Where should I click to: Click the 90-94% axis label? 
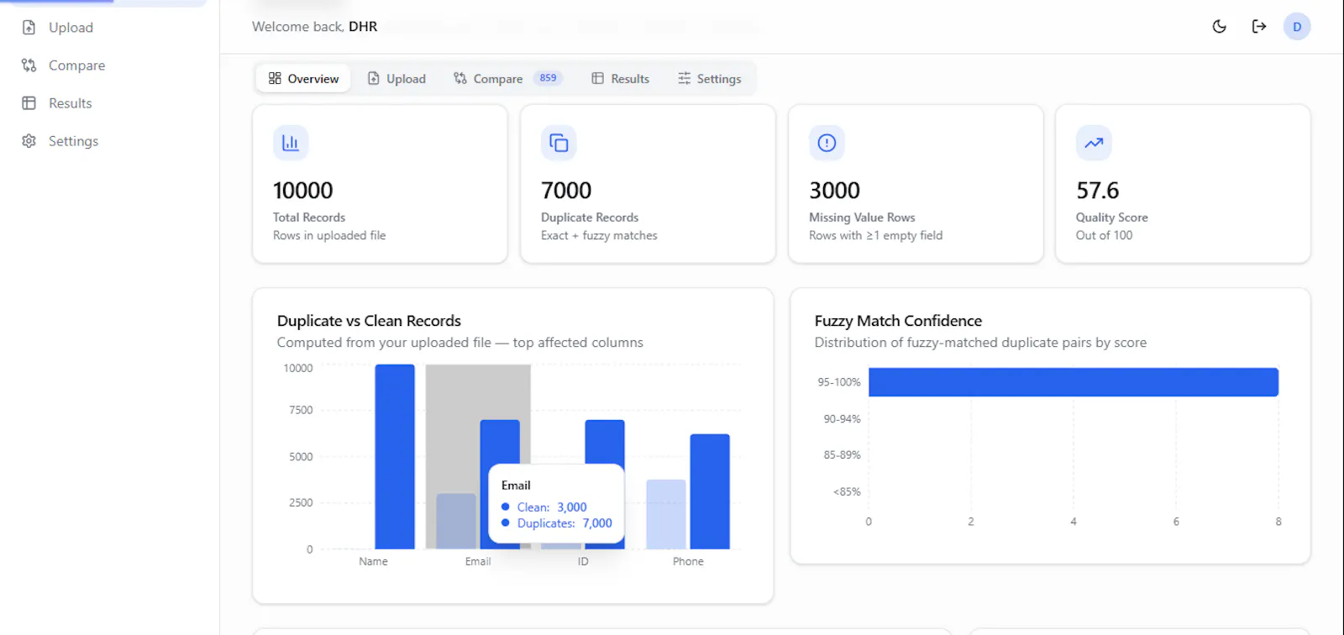842,419
